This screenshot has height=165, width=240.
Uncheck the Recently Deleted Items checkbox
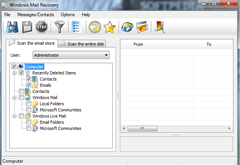pos(21,73)
